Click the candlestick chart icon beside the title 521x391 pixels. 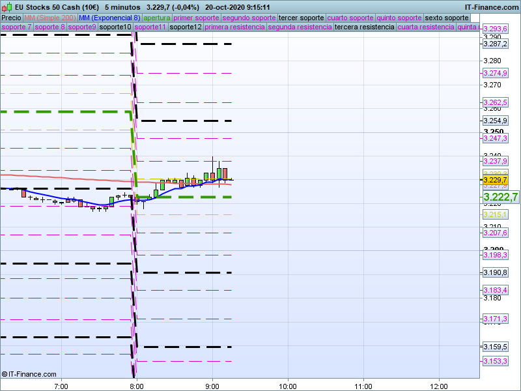[x=7, y=7]
